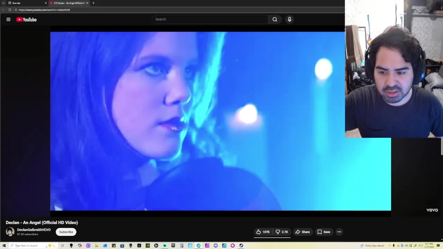Go to YouTube home via the logo
This screenshot has height=249, width=443.
(26, 20)
